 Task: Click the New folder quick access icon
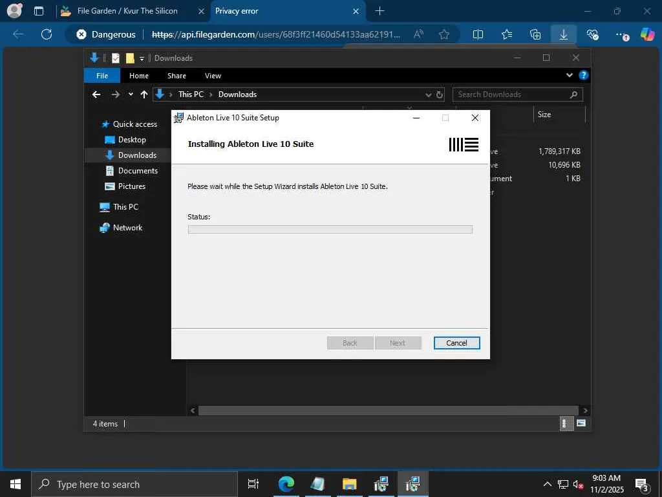pyautogui.click(x=130, y=58)
